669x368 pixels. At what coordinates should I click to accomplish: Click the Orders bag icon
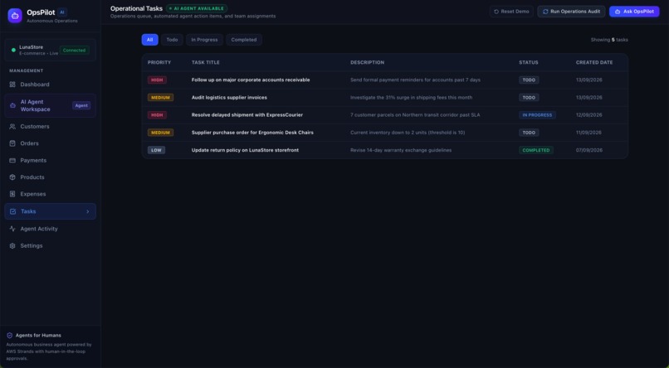click(x=12, y=143)
